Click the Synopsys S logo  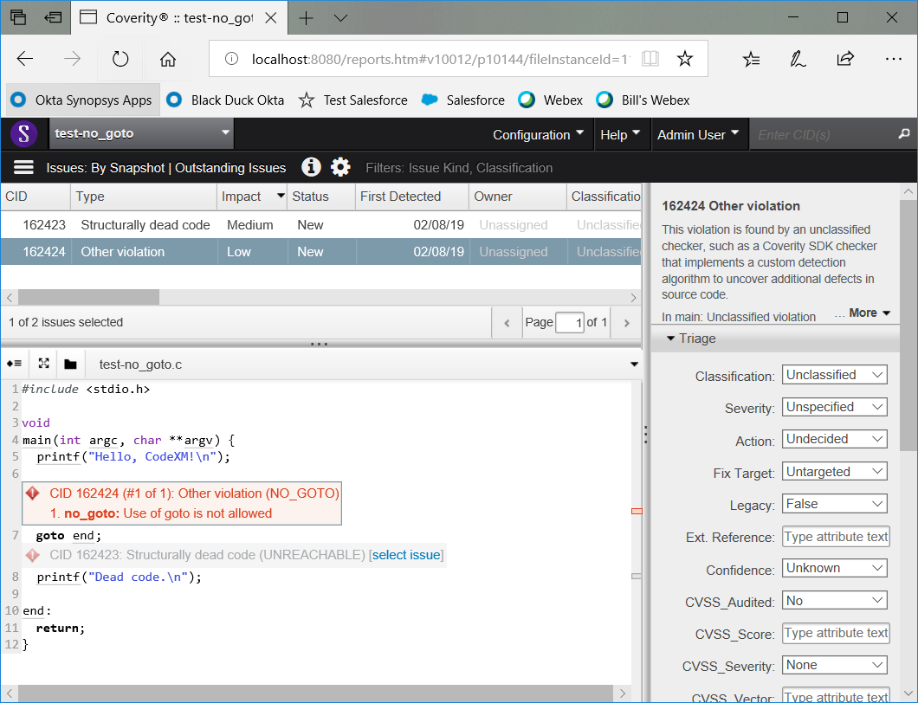point(24,134)
